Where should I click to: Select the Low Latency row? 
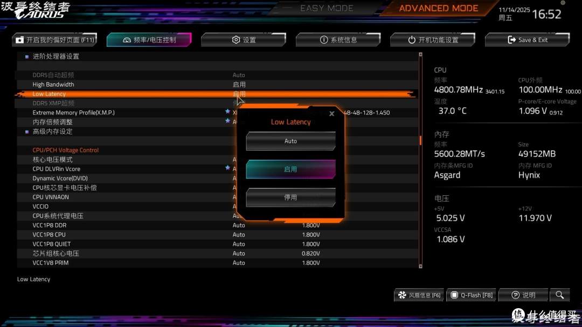[x=217, y=94]
